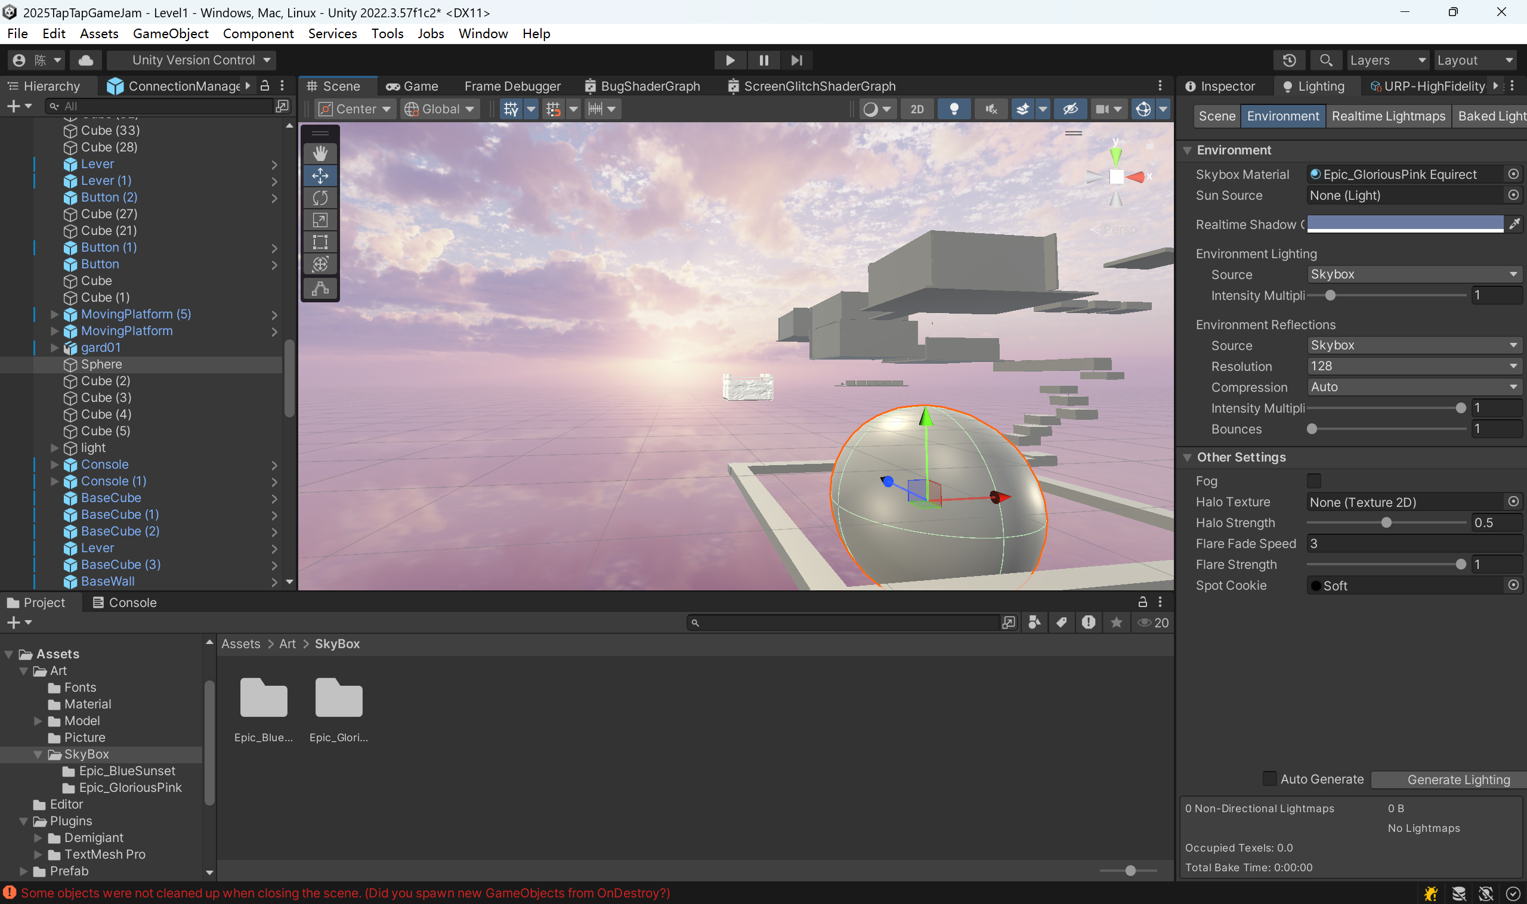This screenshot has width=1527, height=904.
Task: Open the GameObject menu
Action: point(171,33)
